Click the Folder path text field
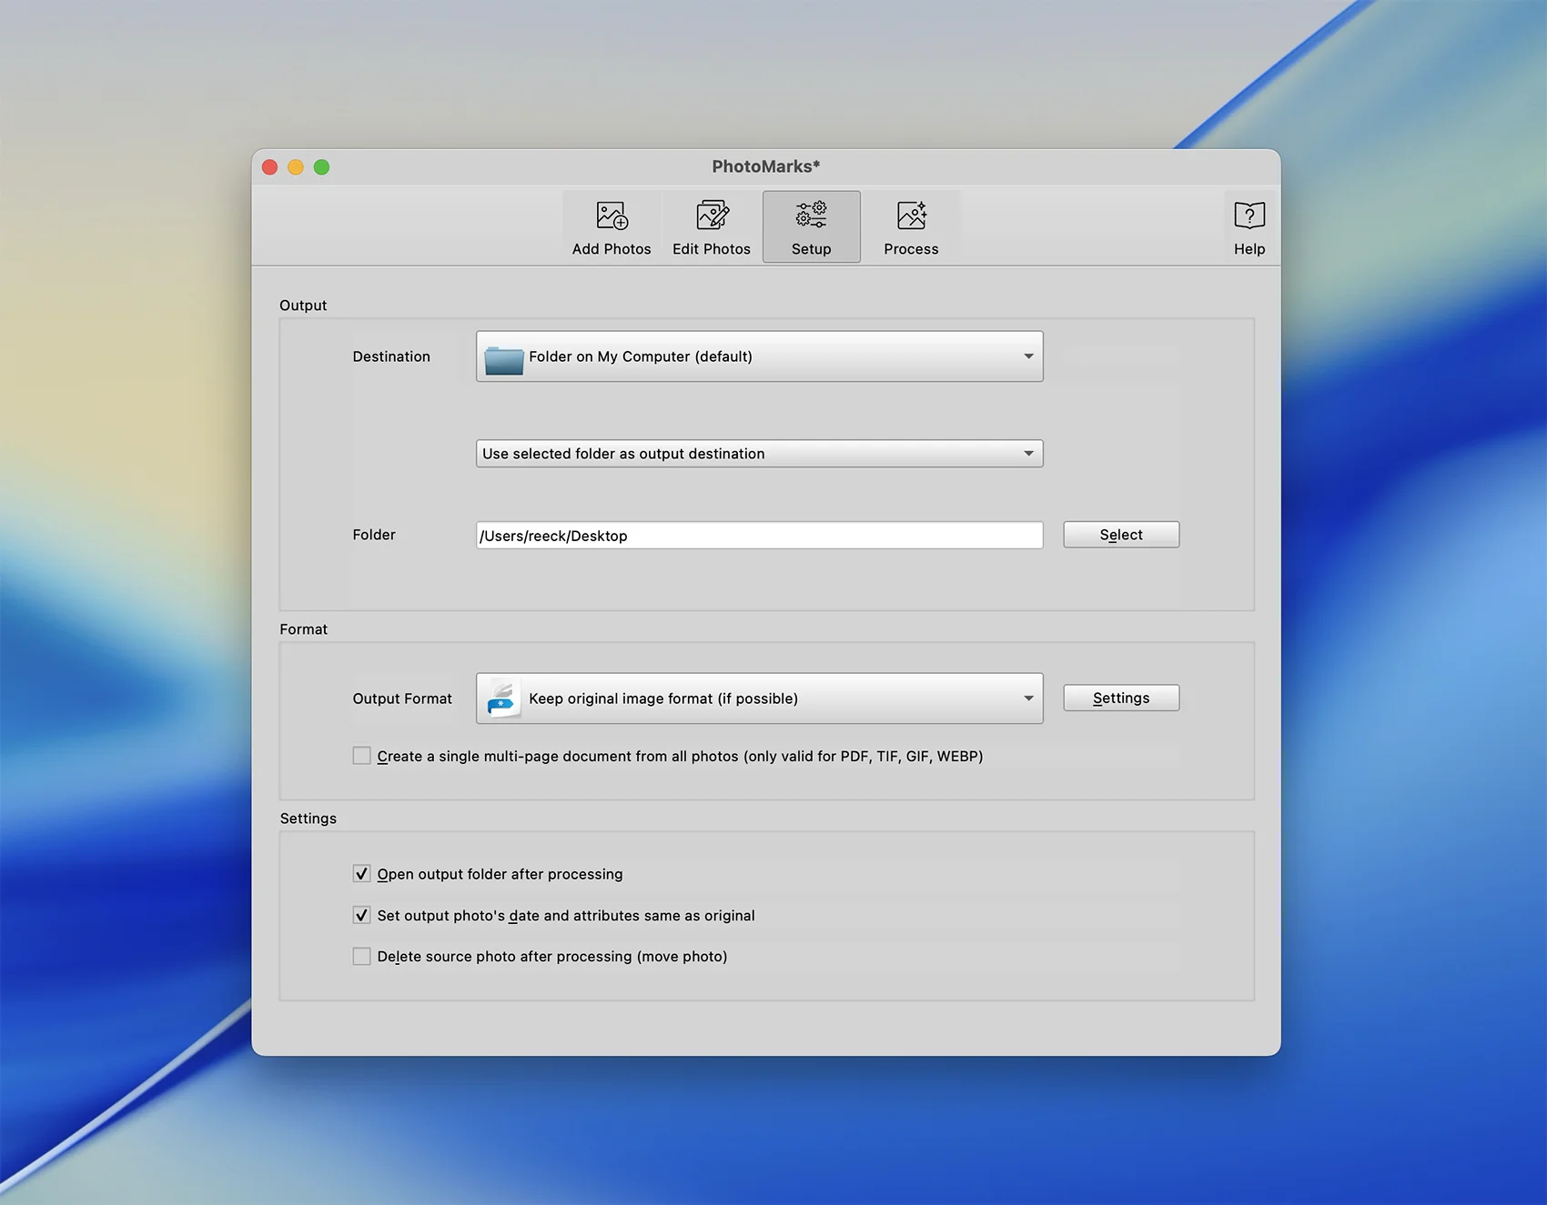The width and height of the screenshot is (1547, 1205). pyautogui.click(x=759, y=536)
